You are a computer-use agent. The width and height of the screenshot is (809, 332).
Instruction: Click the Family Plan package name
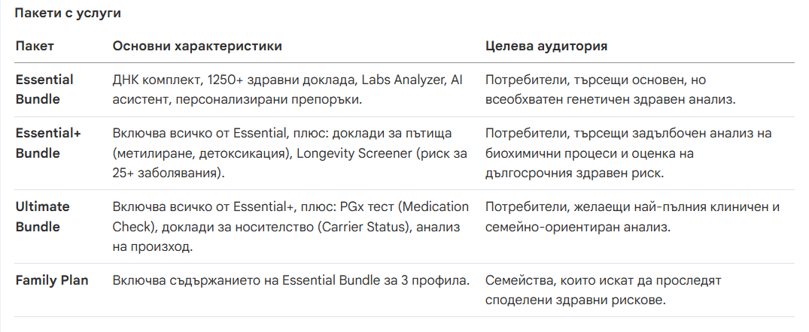[x=52, y=280]
